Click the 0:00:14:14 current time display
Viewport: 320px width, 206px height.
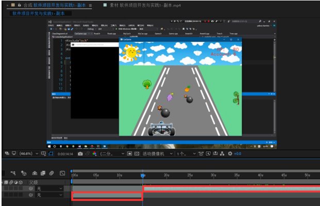tap(65, 153)
